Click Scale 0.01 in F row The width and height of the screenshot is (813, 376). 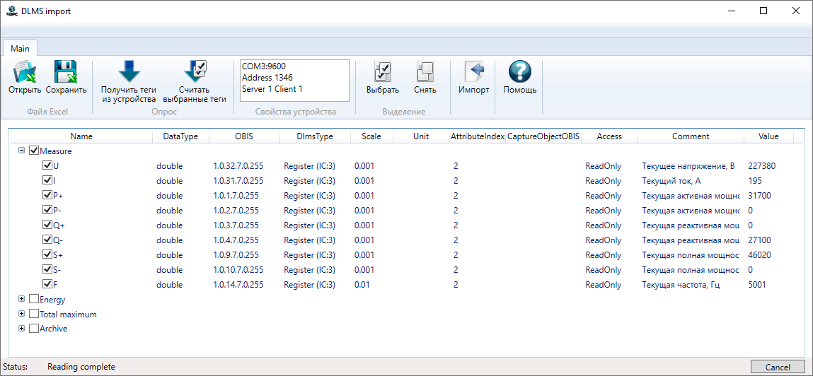362,285
